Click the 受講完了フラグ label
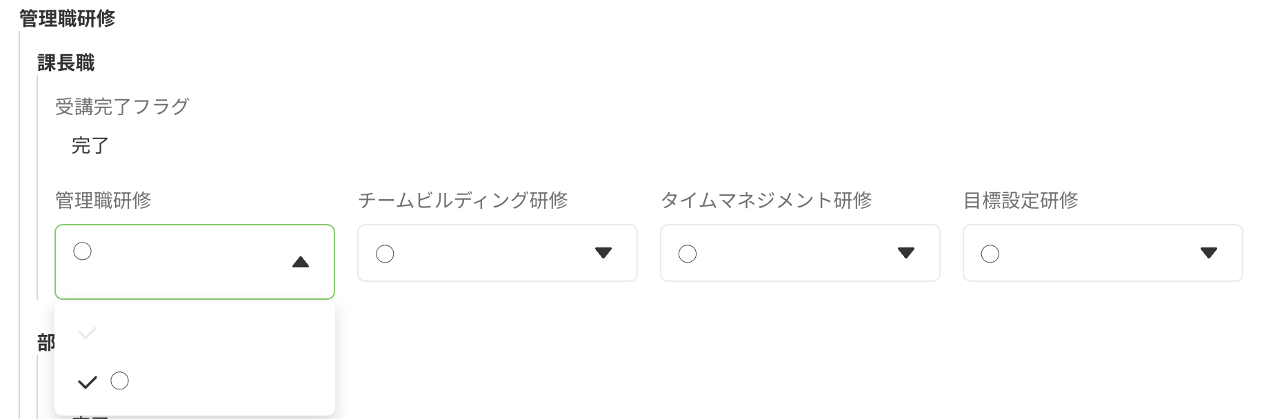This screenshot has width=1262, height=419. (x=122, y=106)
